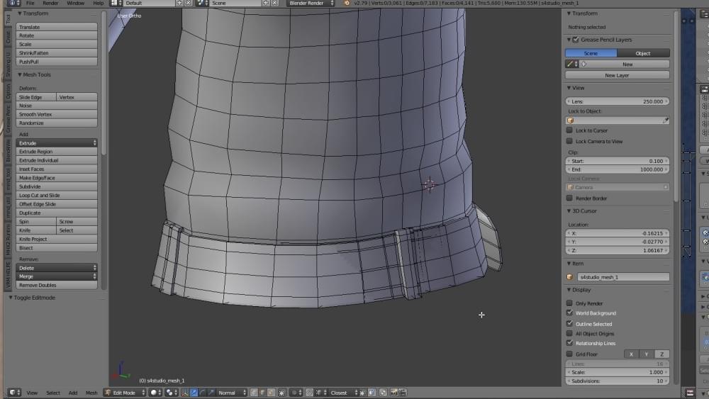Screen dimensions: 709x399
Task: Enable the Grid Floor checkbox
Action: [569, 354]
